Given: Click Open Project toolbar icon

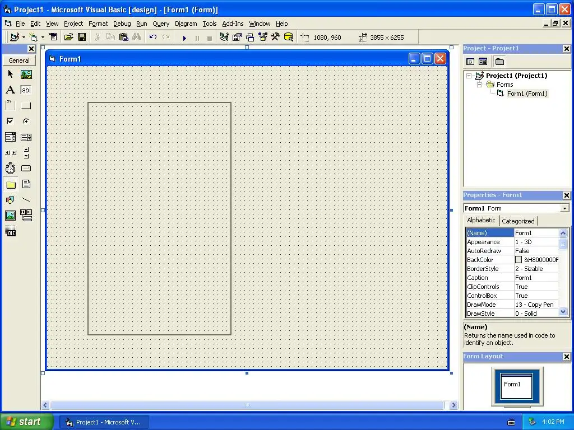Looking at the screenshot, I should click(x=68, y=38).
